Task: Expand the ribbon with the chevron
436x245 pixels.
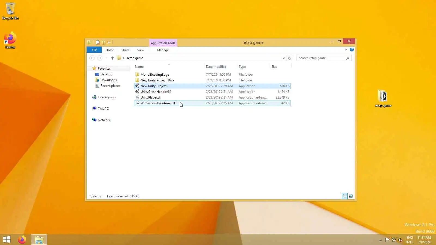Action: pyautogui.click(x=346, y=50)
